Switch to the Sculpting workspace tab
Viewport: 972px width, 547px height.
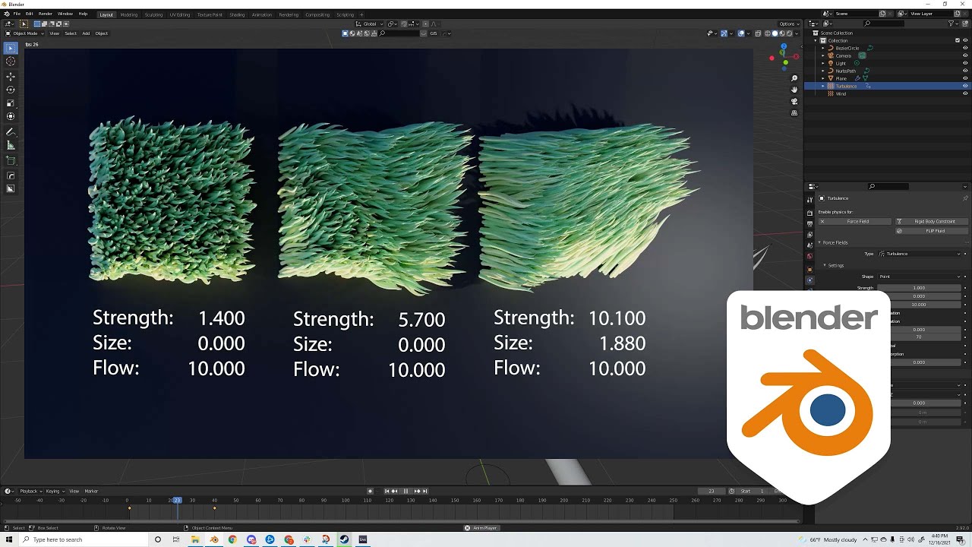click(153, 14)
